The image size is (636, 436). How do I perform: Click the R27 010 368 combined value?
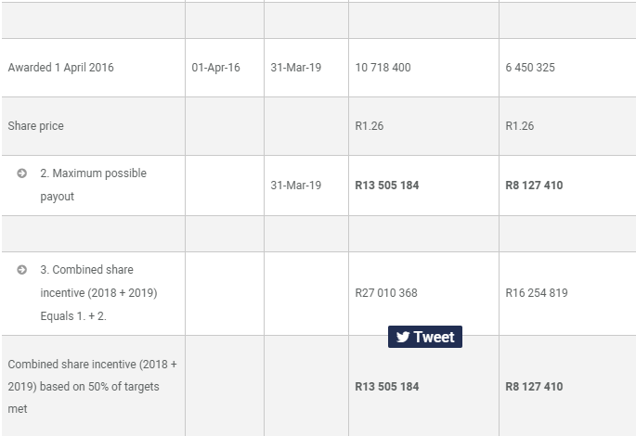[386, 293]
